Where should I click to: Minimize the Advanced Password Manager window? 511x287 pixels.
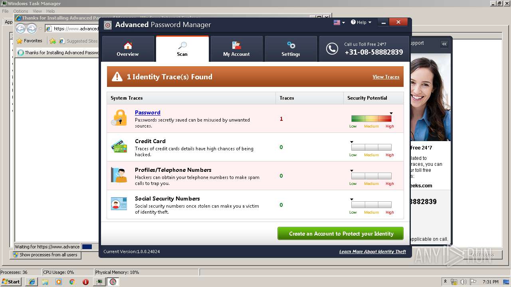[383, 23]
